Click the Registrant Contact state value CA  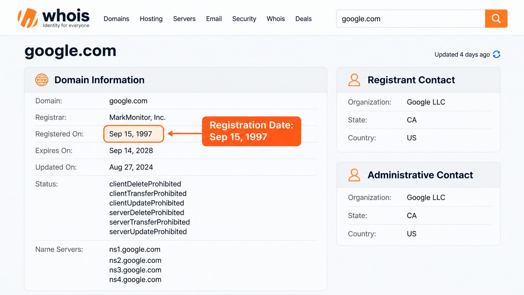coord(412,120)
